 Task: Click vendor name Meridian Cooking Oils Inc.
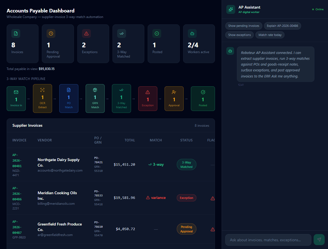coord(57,196)
